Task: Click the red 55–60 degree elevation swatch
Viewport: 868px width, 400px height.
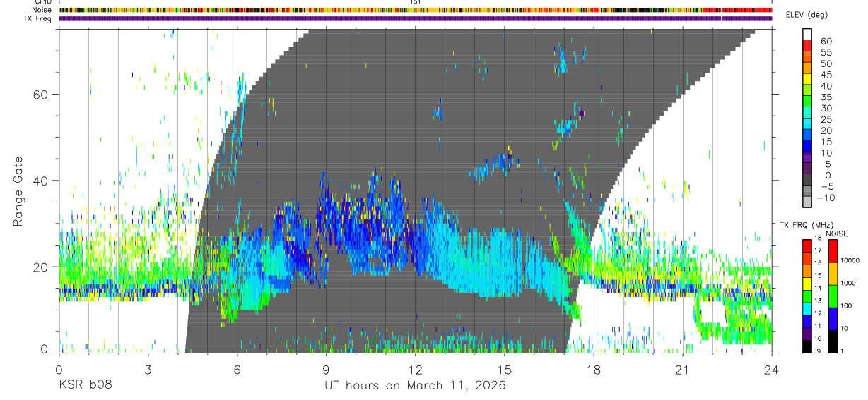Action: (807, 47)
